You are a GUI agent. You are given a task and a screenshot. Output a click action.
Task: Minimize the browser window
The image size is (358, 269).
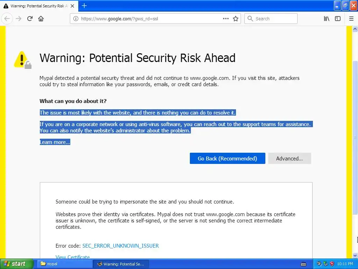click(337, 6)
